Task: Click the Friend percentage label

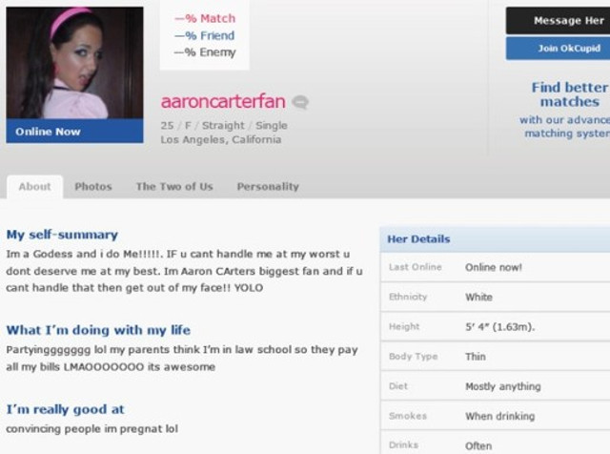Action: tap(204, 35)
